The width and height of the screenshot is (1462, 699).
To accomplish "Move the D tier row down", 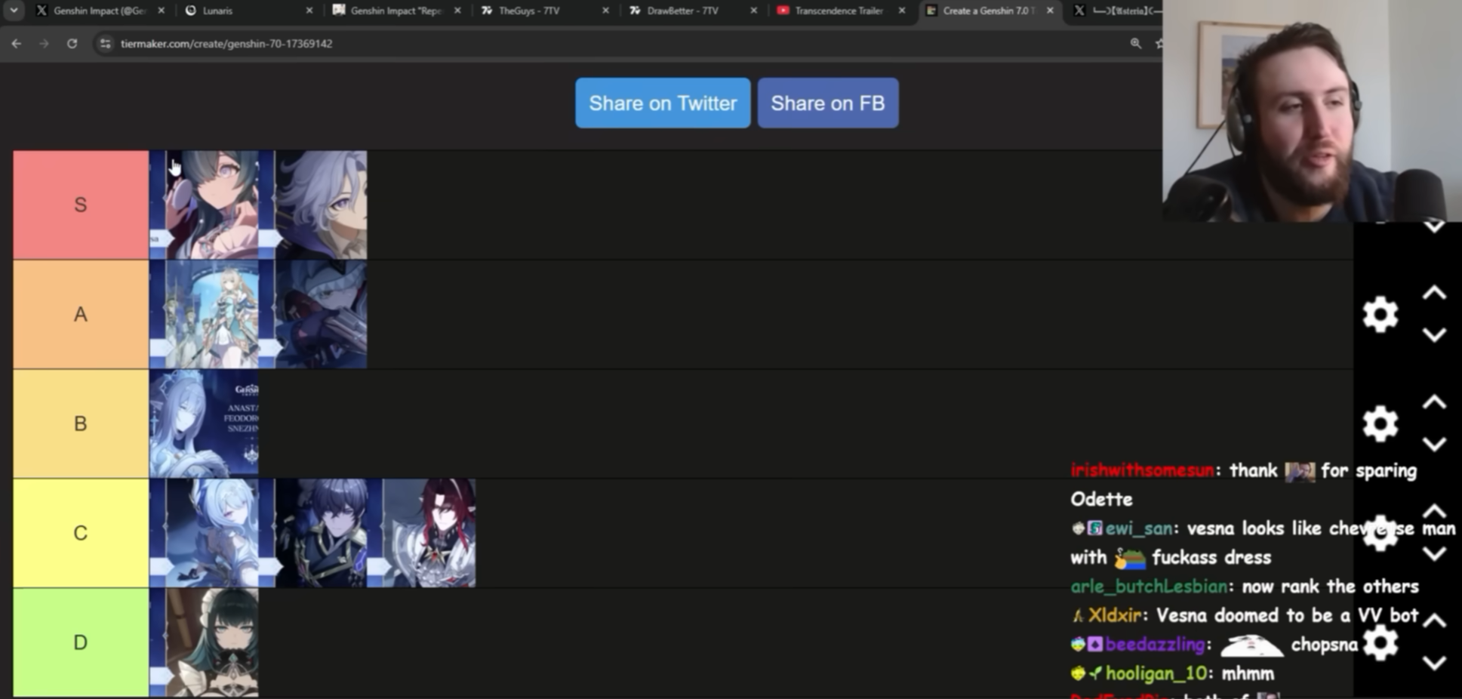I will tap(1434, 664).
